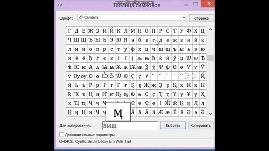Select the capital Ә schwa character cell
The height and width of the screenshot is (151, 269).
tap(189, 112)
